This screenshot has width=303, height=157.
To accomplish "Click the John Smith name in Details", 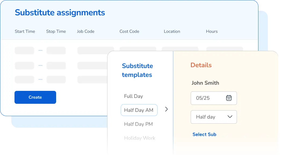I will click(205, 83).
